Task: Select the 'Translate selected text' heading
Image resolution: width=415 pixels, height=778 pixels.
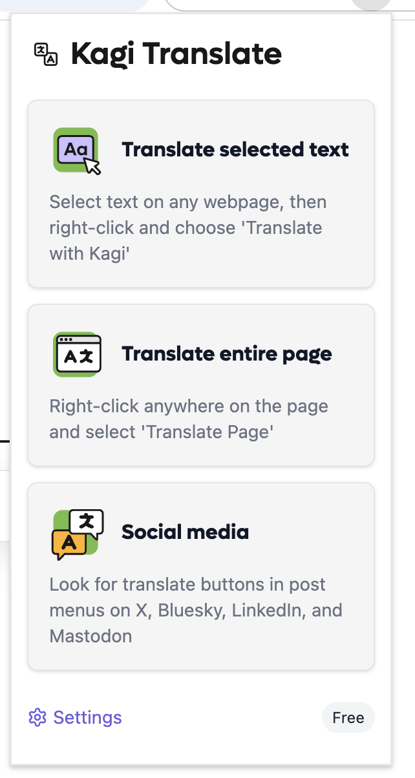Action: (235, 150)
